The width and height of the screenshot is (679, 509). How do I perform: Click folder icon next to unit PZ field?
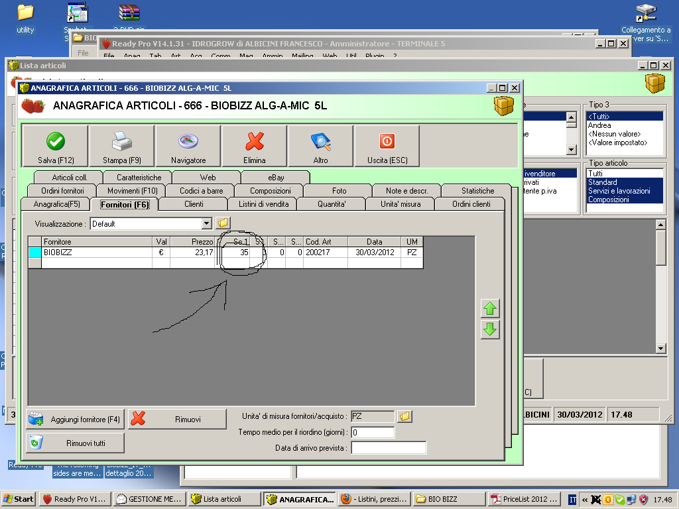coord(404,416)
